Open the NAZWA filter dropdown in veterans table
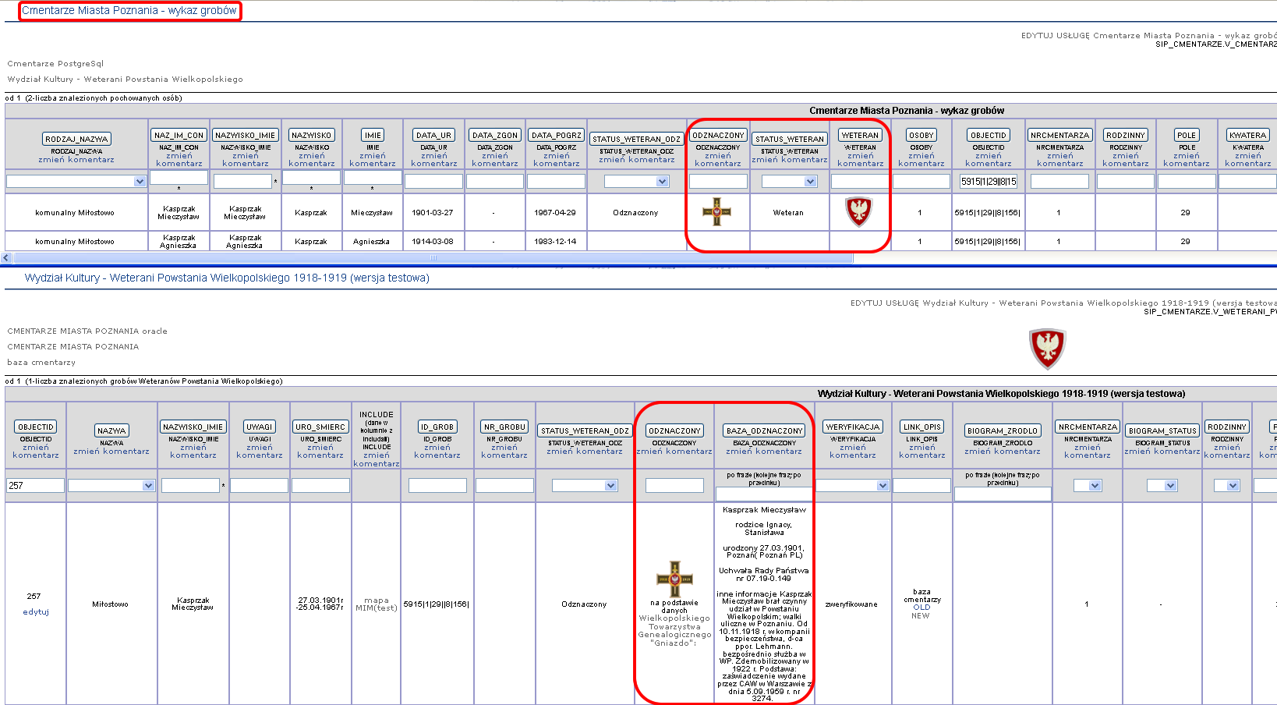The width and height of the screenshot is (1277, 705). click(148, 486)
